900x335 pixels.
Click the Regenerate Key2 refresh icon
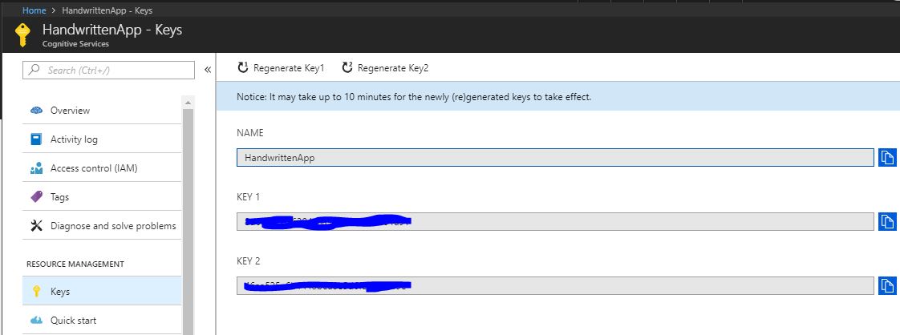click(x=347, y=67)
